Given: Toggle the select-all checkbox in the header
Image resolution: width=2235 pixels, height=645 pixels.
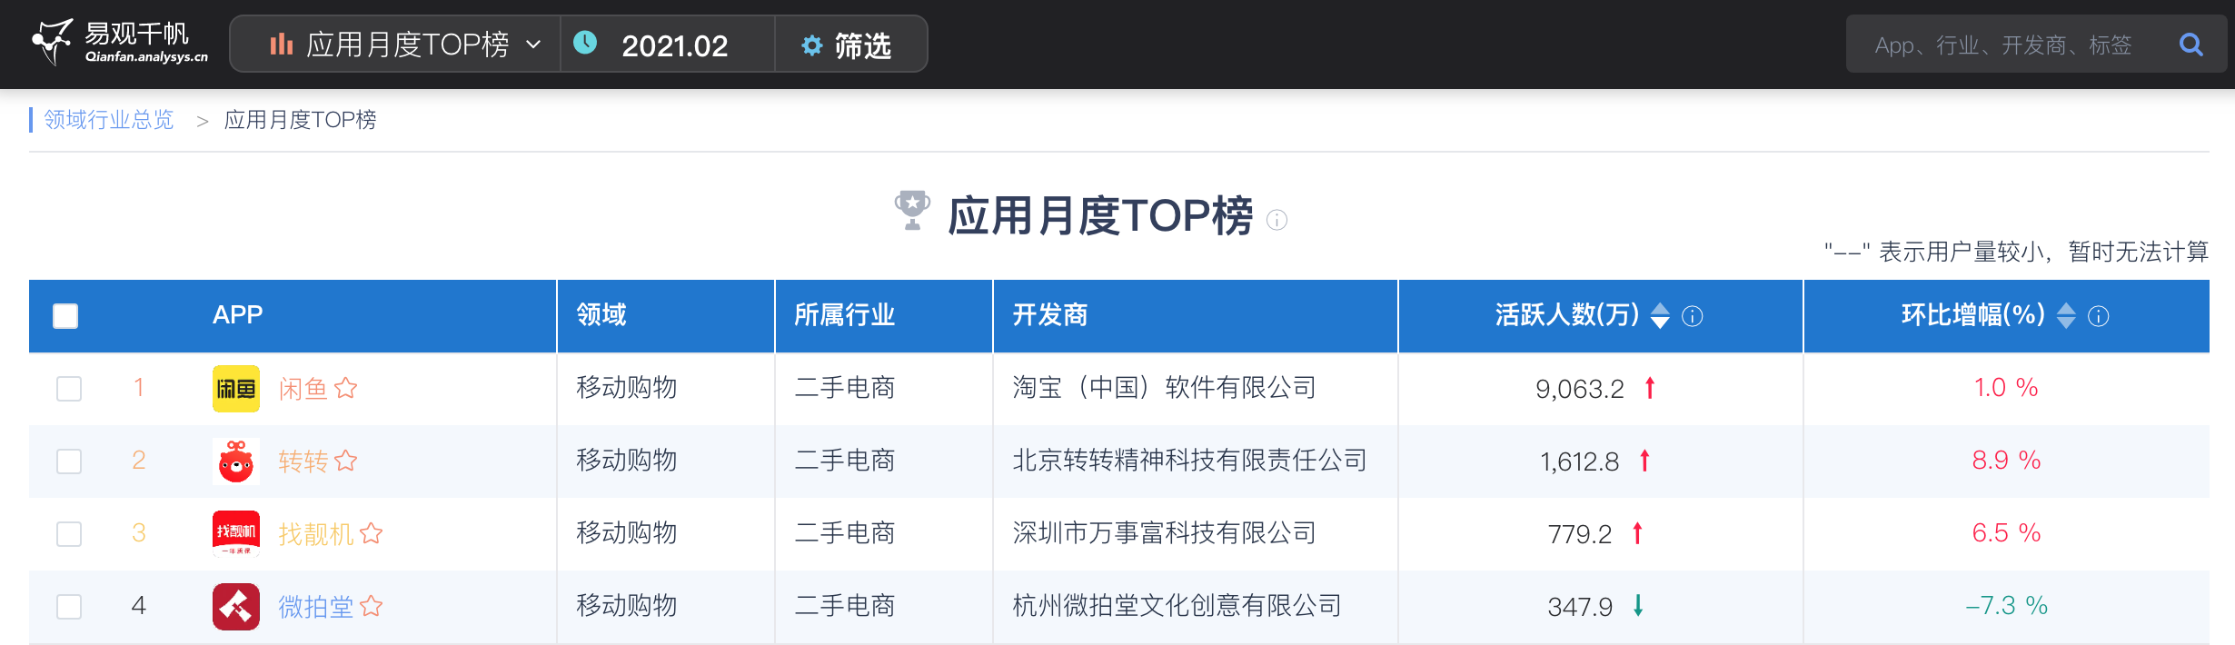Looking at the screenshot, I should (x=65, y=316).
